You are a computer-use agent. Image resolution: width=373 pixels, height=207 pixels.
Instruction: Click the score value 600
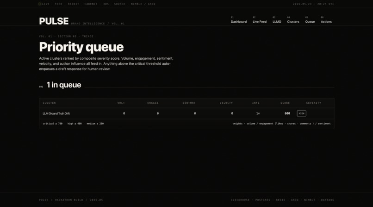tap(287, 113)
